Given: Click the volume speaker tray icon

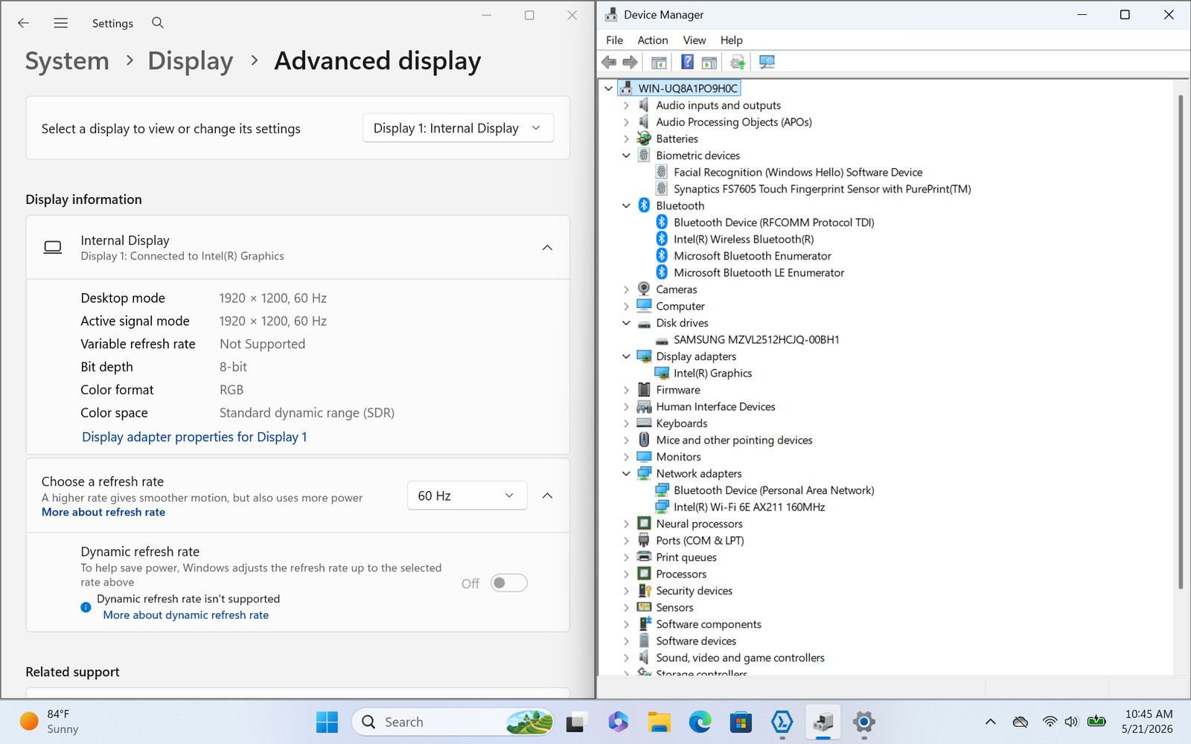Looking at the screenshot, I should point(1071,722).
